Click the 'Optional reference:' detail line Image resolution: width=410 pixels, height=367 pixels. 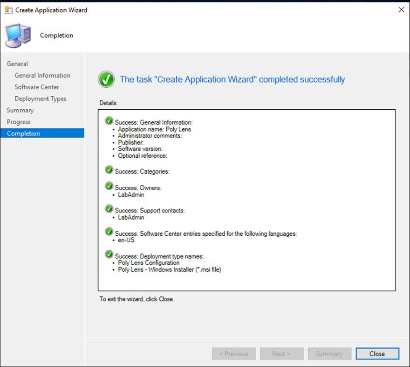click(x=143, y=155)
